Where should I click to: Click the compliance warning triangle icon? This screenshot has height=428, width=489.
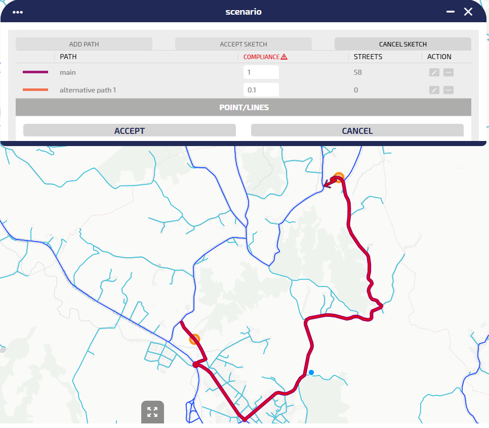click(x=284, y=57)
